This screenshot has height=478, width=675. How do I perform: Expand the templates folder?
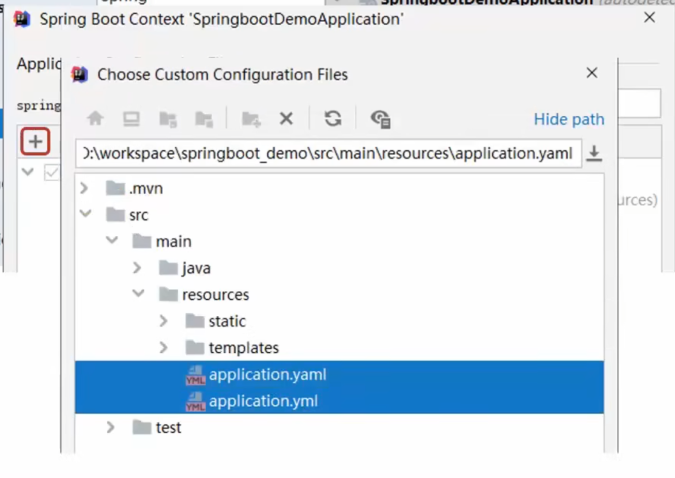pos(164,348)
